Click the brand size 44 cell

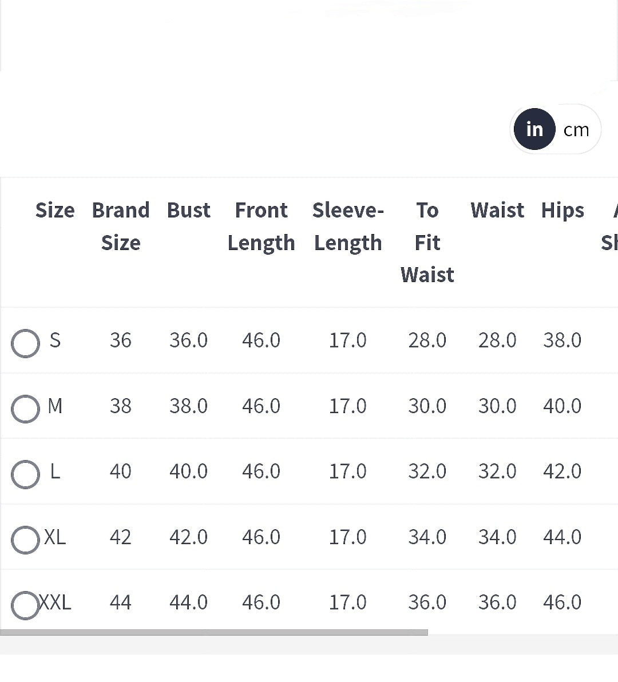[121, 602]
